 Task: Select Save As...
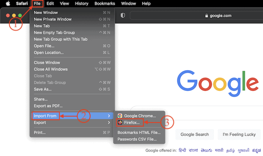click(x=72, y=89)
